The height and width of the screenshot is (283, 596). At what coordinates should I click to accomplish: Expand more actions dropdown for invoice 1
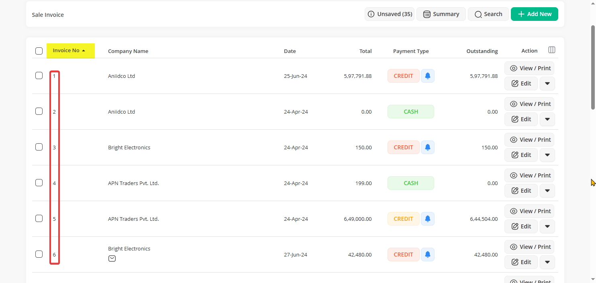(547, 83)
